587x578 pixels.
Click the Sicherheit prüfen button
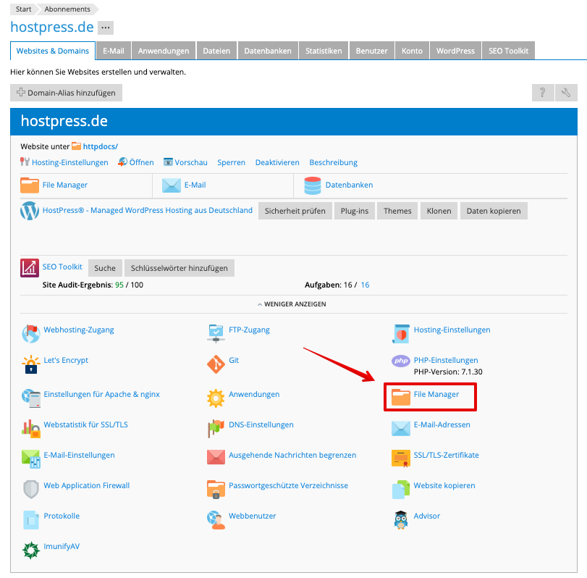(295, 211)
